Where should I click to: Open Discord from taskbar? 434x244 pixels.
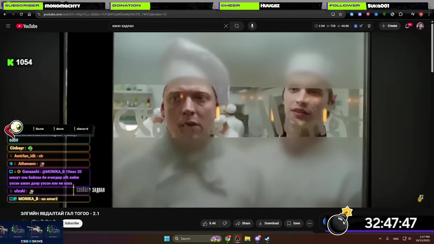(257, 239)
